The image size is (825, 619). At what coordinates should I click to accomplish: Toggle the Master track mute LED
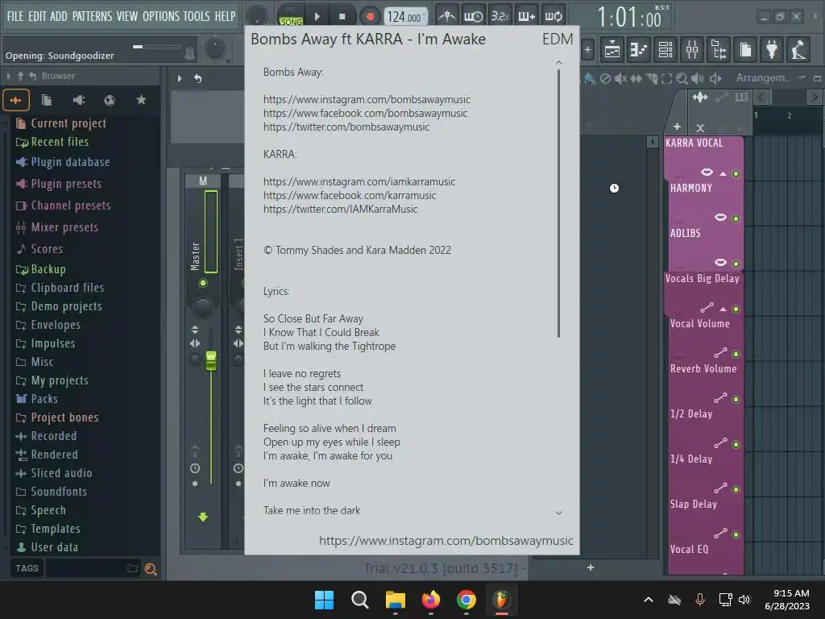(x=202, y=283)
